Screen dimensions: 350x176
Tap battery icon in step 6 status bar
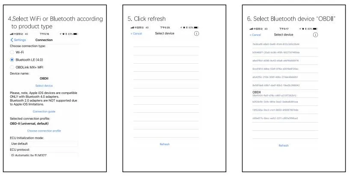point(315,29)
